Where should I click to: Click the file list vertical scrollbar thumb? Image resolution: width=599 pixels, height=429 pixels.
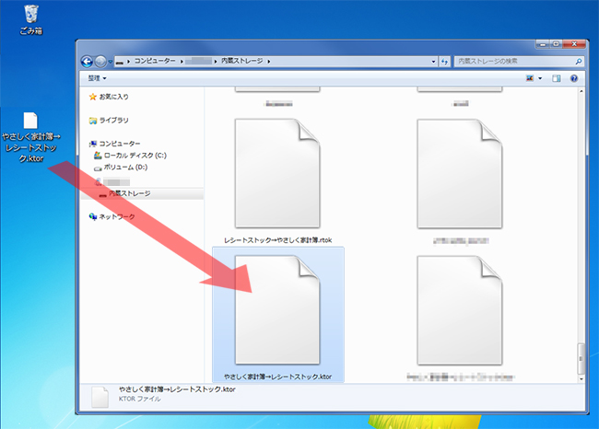pyautogui.click(x=581, y=359)
